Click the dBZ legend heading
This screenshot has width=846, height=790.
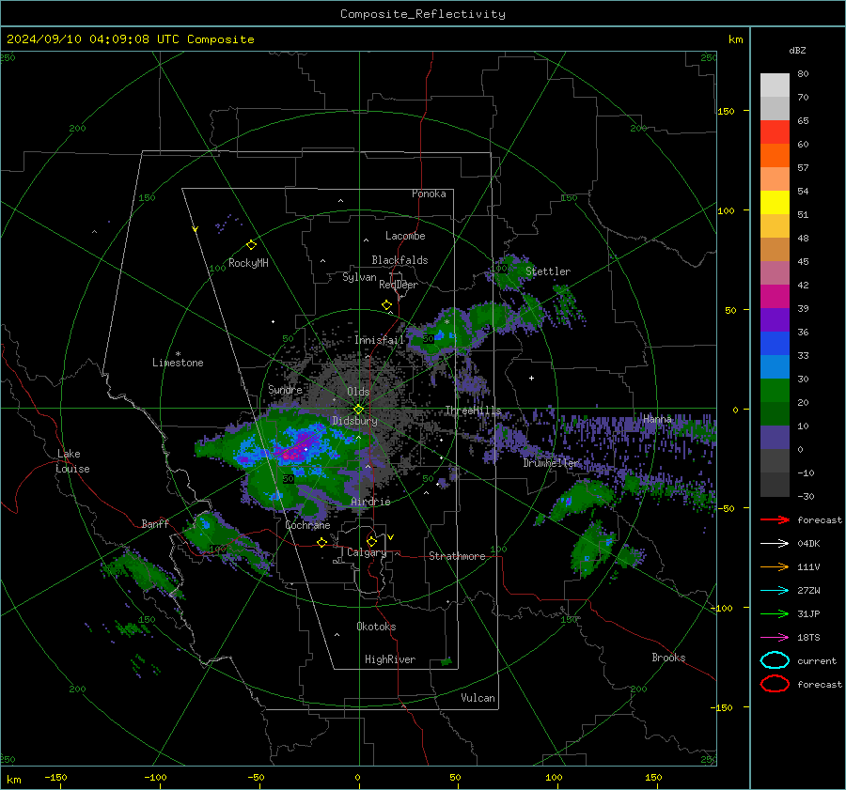coord(797,50)
